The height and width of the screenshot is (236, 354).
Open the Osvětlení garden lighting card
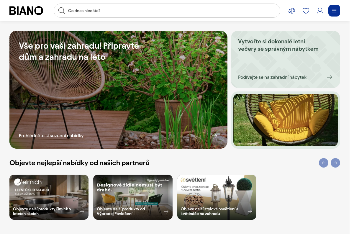pyautogui.click(x=217, y=197)
